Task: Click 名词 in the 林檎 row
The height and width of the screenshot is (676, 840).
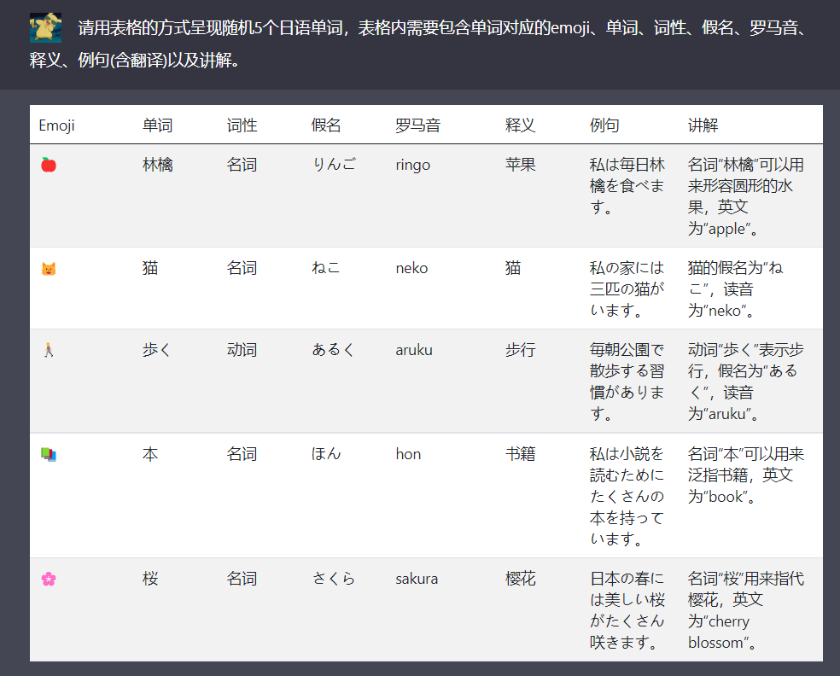Action: [242, 165]
